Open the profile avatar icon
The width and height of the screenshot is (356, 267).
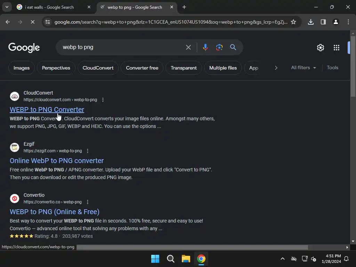[336, 22]
